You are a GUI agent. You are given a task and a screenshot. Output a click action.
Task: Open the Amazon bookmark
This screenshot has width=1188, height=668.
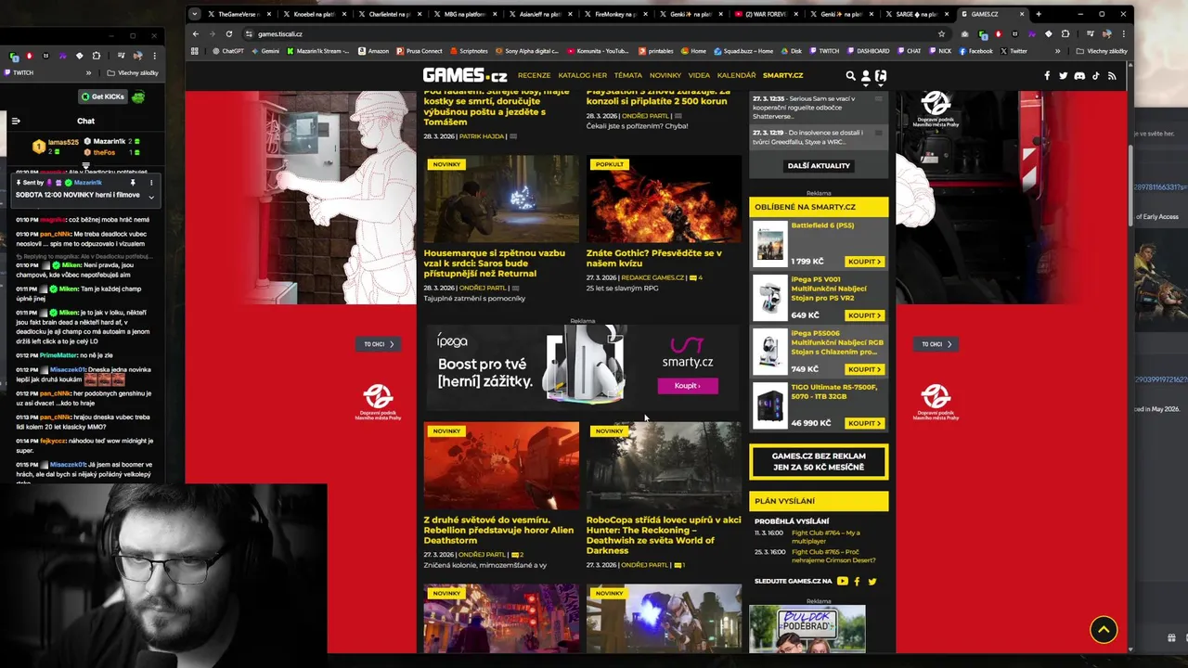click(373, 51)
